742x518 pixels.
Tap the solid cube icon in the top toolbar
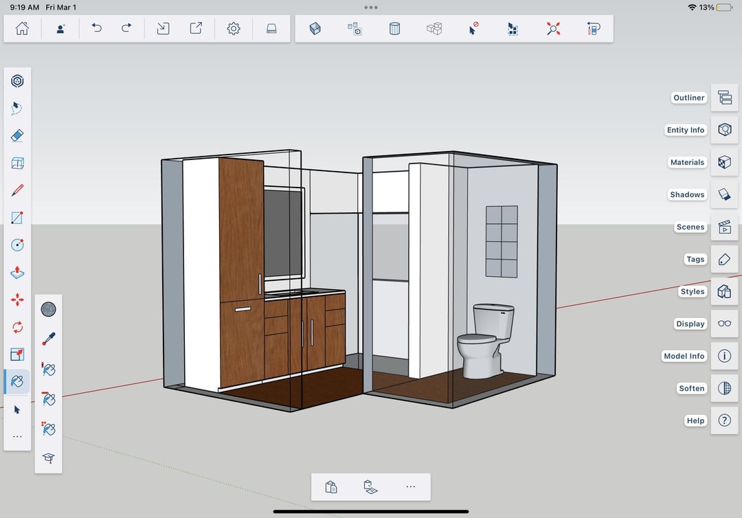(315, 28)
